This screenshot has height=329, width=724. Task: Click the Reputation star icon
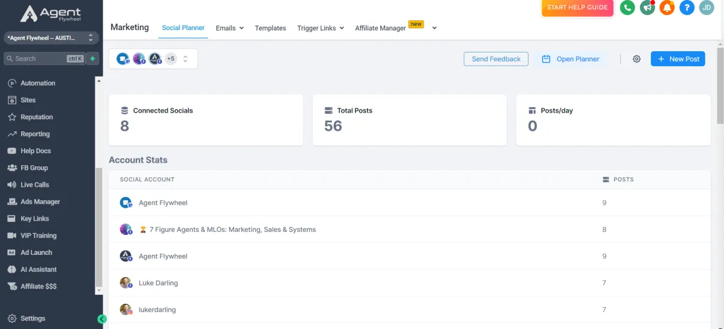click(11, 117)
